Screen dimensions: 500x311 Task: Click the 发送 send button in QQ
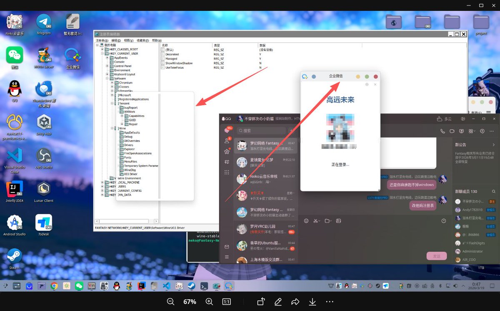click(437, 256)
